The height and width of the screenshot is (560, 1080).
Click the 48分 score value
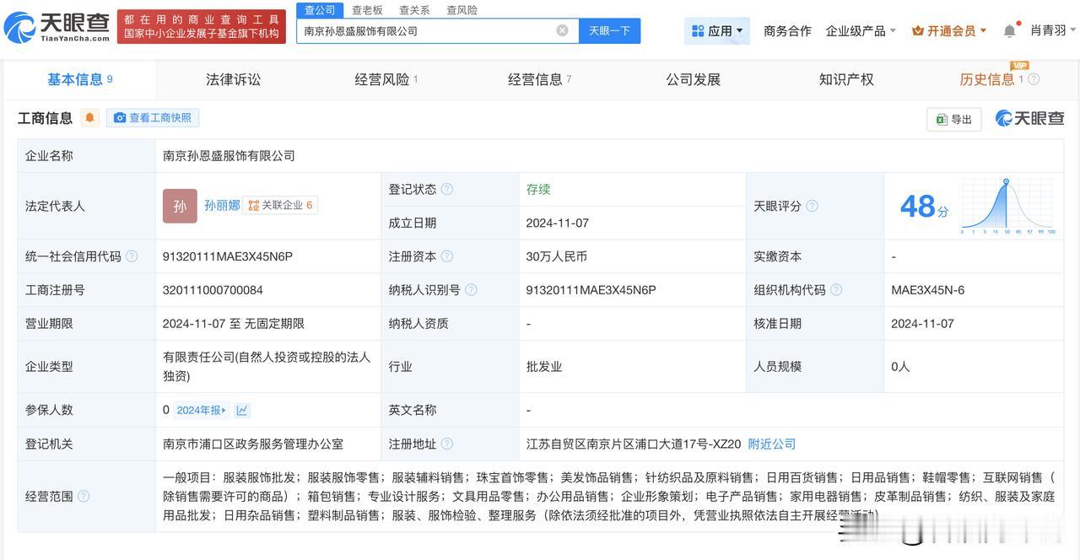(924, 207)
